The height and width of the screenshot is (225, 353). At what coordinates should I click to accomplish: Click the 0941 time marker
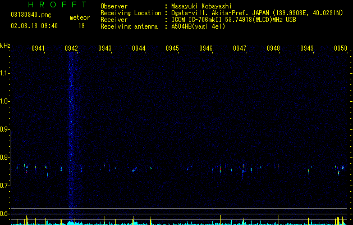pos(38,48)
